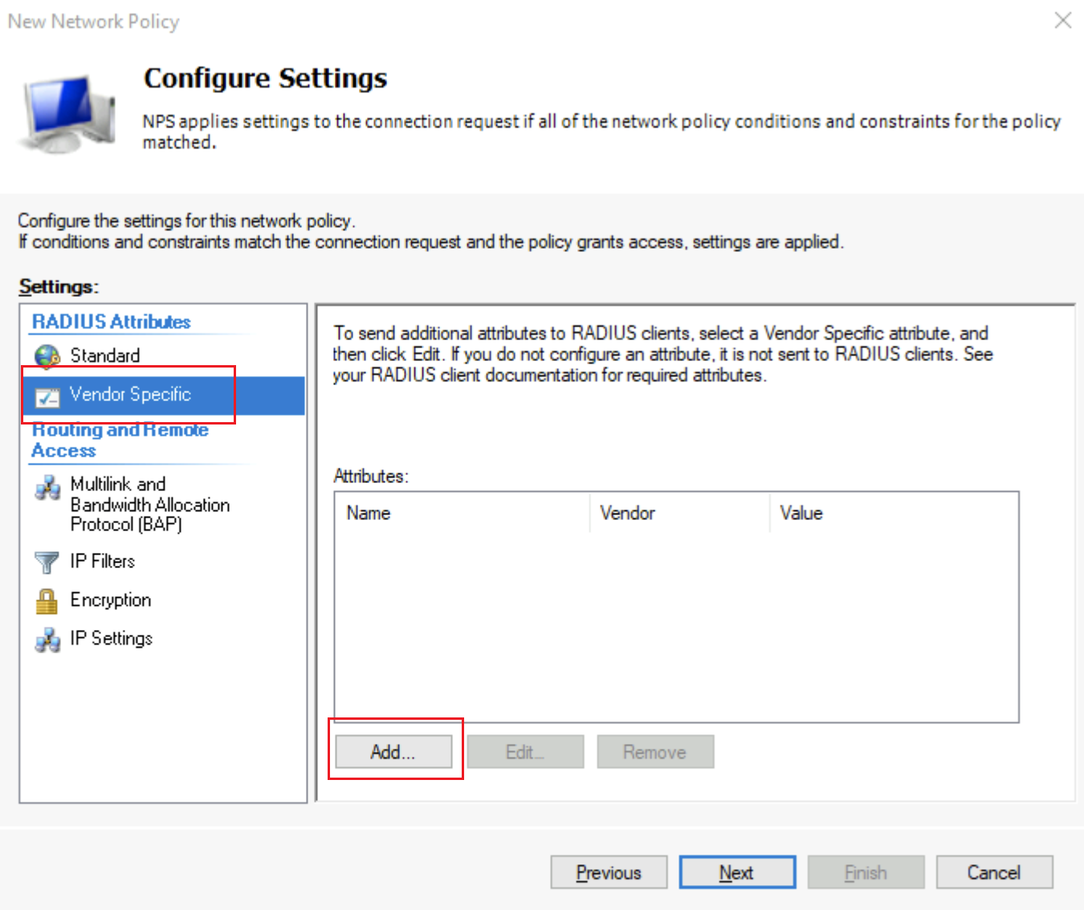Proceed with the Next button
Viewport: 1084px width, 910px height.
tap(737, 872)
